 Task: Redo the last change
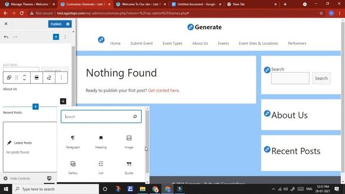point(15,37)
